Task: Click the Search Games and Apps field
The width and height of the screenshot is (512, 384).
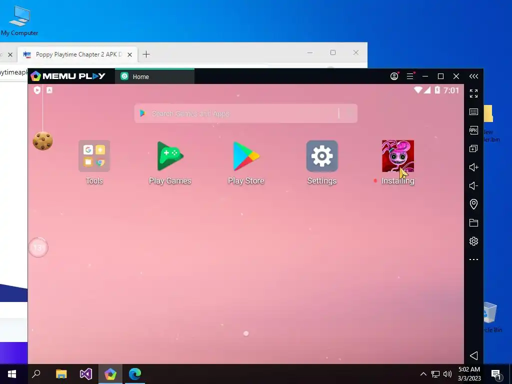Action: coord(246,113)
